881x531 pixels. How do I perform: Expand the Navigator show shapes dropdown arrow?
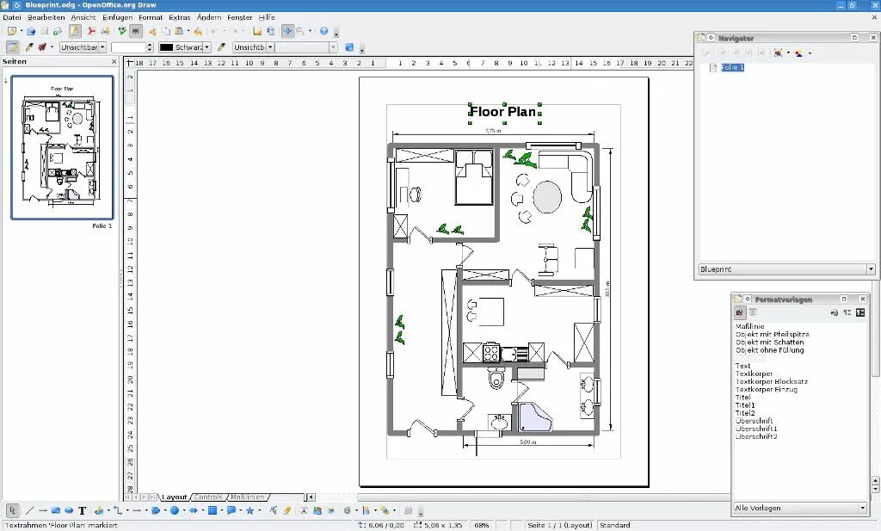pos(810,52)
